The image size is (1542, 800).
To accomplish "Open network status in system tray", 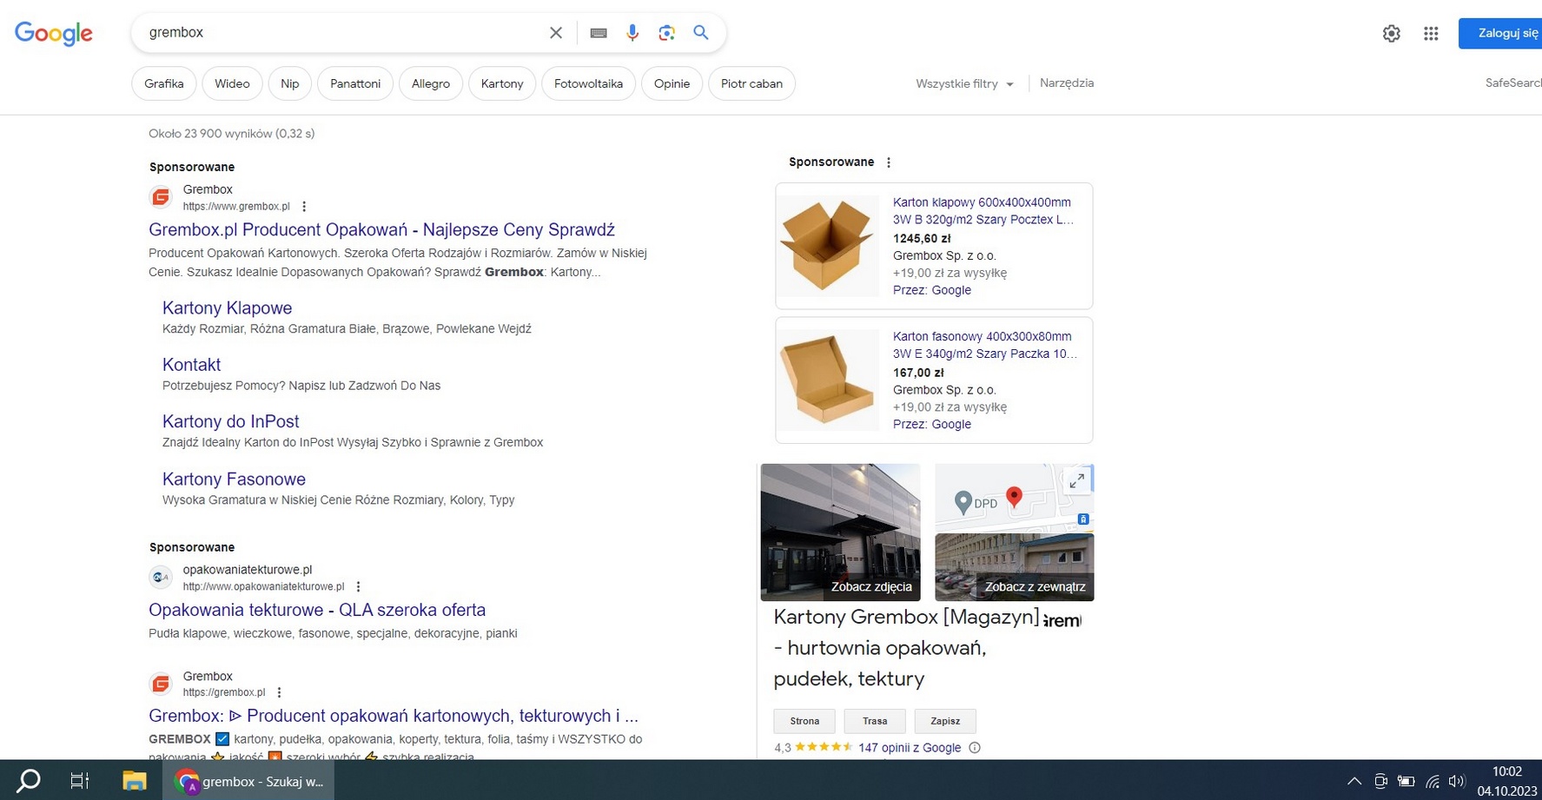I will click(x=1433, y=781).
